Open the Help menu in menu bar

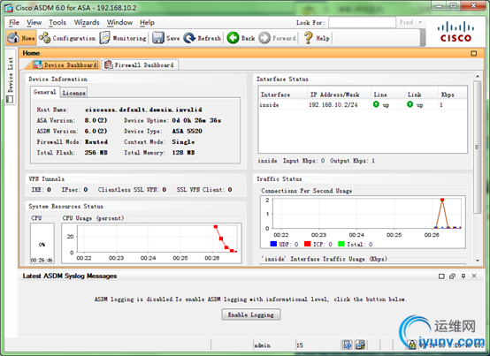(147, 22)
